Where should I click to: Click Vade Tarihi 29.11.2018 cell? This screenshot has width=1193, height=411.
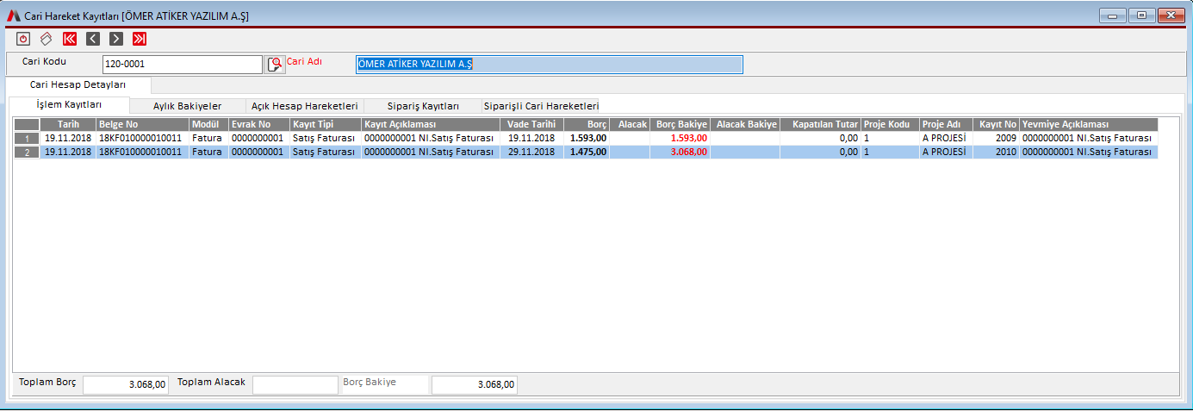(531, 152)
